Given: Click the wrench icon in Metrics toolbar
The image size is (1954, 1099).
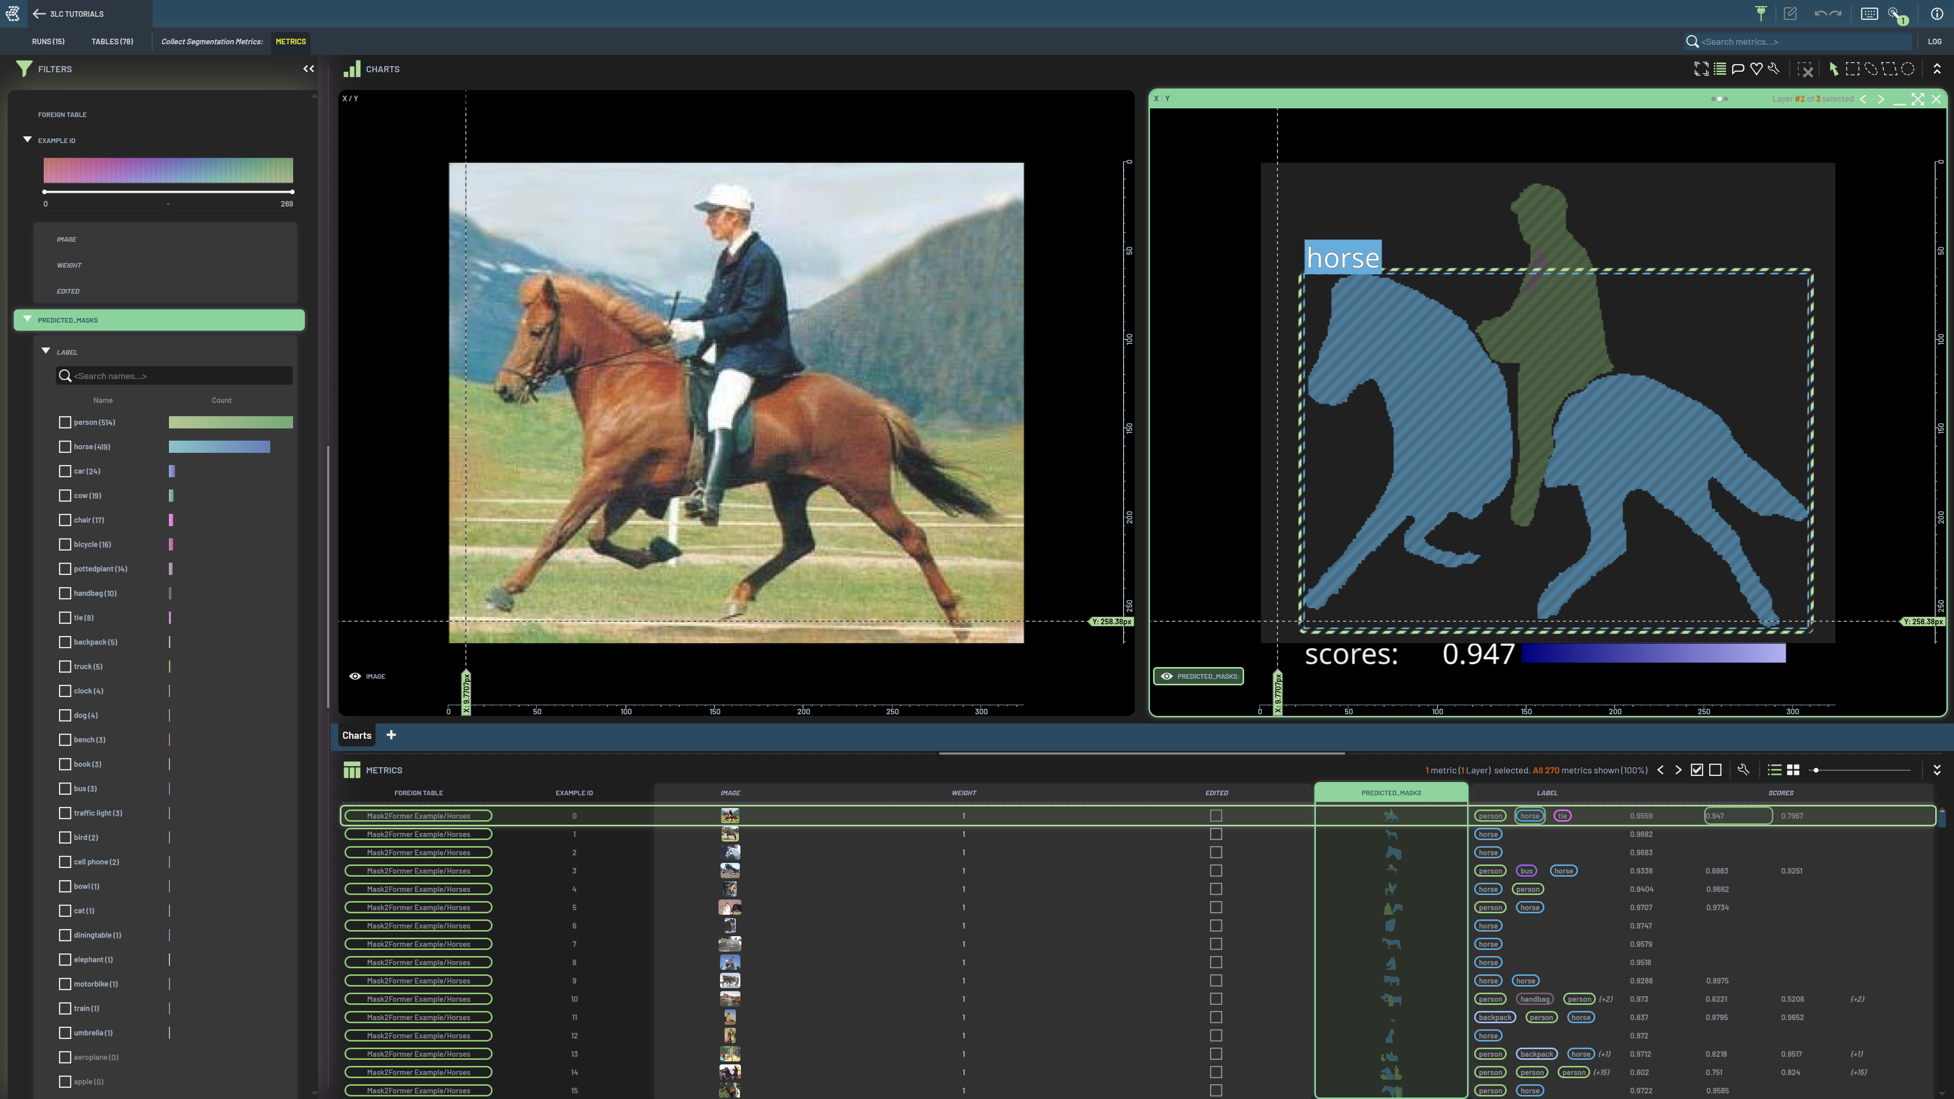Looking at the screenshot, I should [1743, 769].
